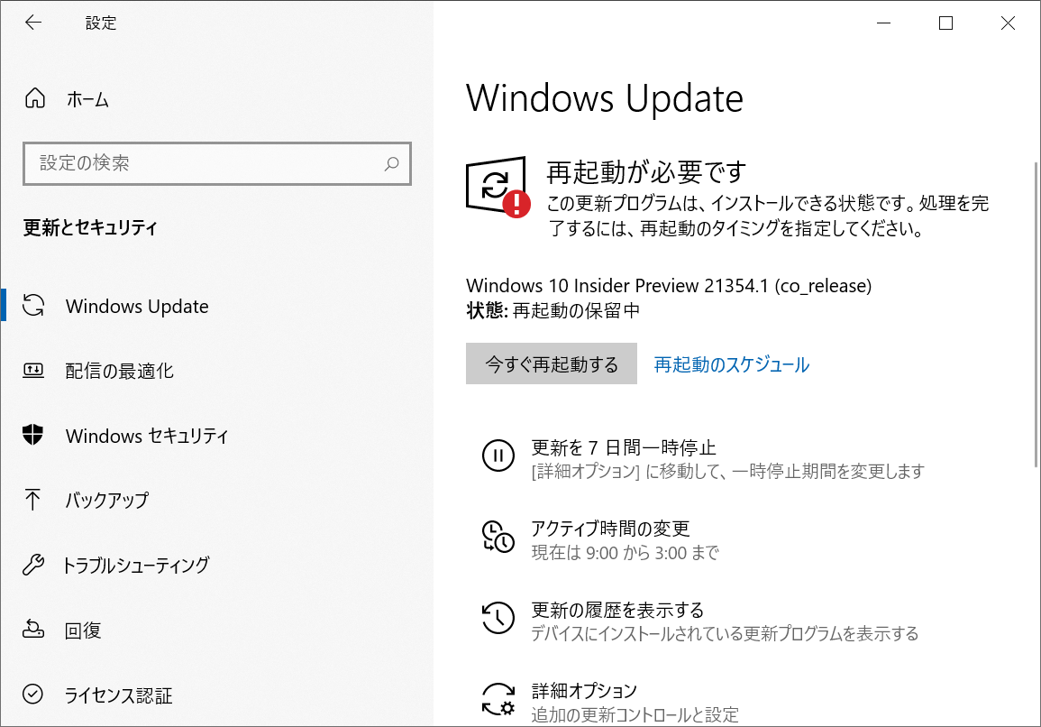Click the トラブルシューティング wrench icon

coord(33,564)
